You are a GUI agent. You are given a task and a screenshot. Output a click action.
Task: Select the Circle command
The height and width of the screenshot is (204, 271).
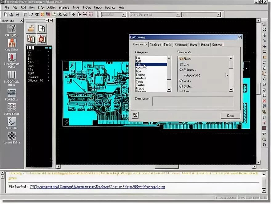tap(204, 86)
